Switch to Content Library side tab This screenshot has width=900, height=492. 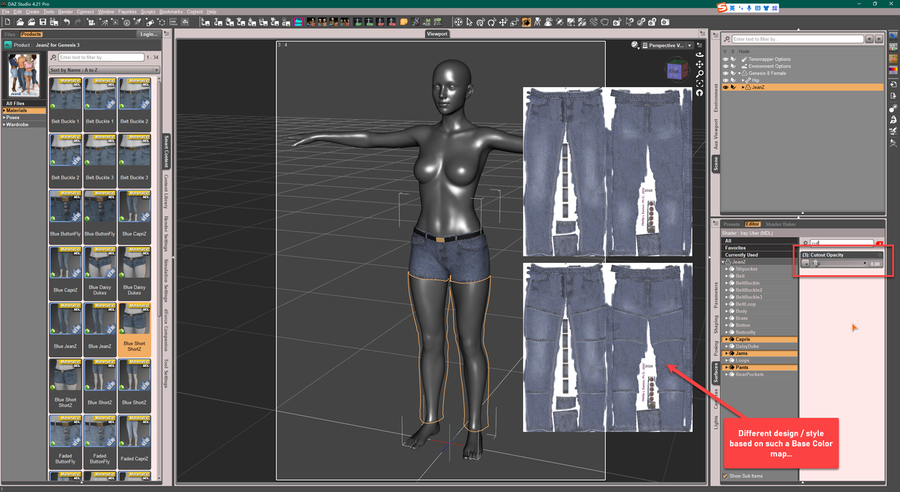tap(167, 191)
